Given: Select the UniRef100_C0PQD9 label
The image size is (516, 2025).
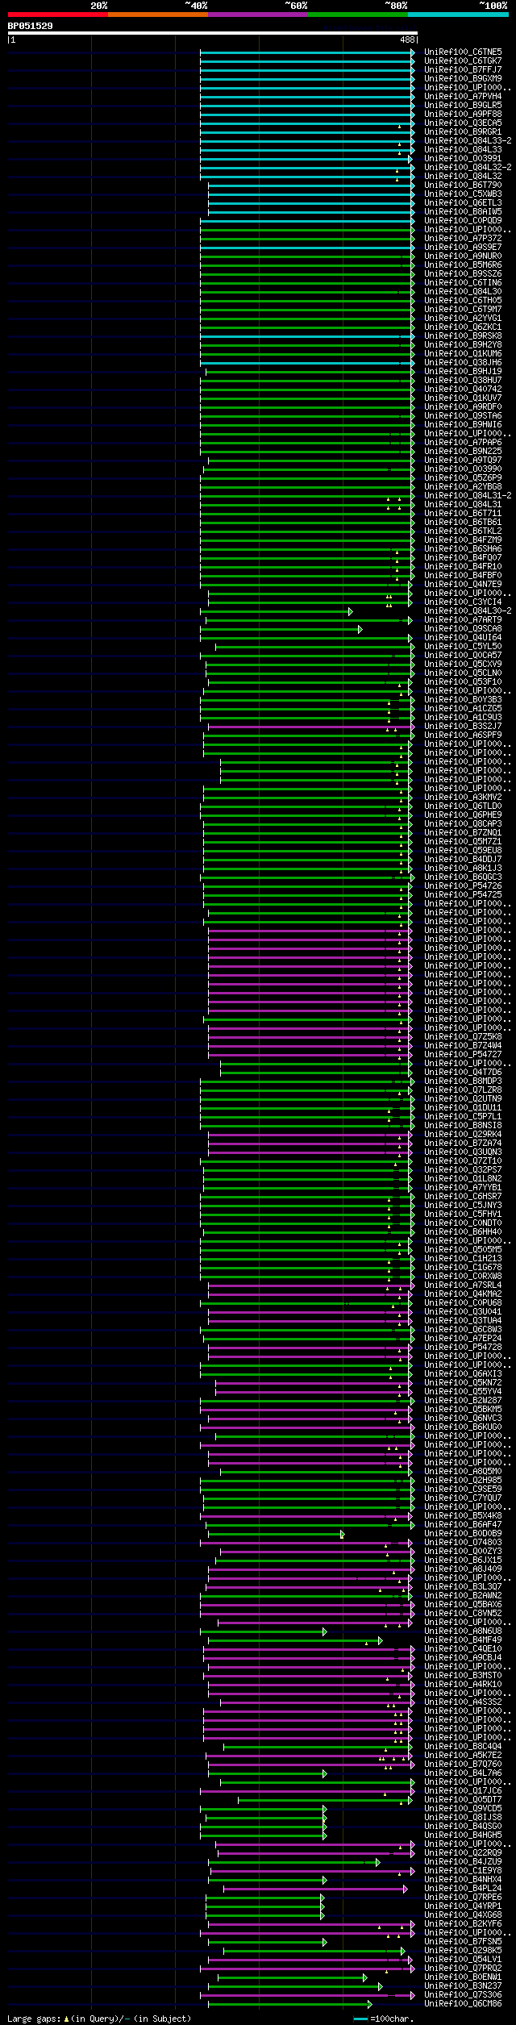Looking at the screenshot, I should pos(463,221).
